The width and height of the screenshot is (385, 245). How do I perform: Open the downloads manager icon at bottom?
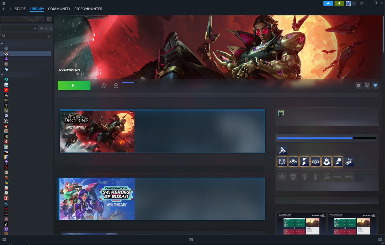(x=191, y=239)
